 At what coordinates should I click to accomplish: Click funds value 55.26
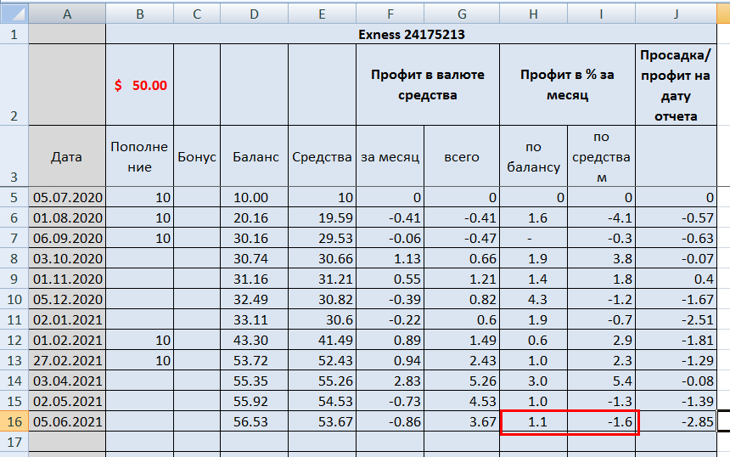pos(323,381)
